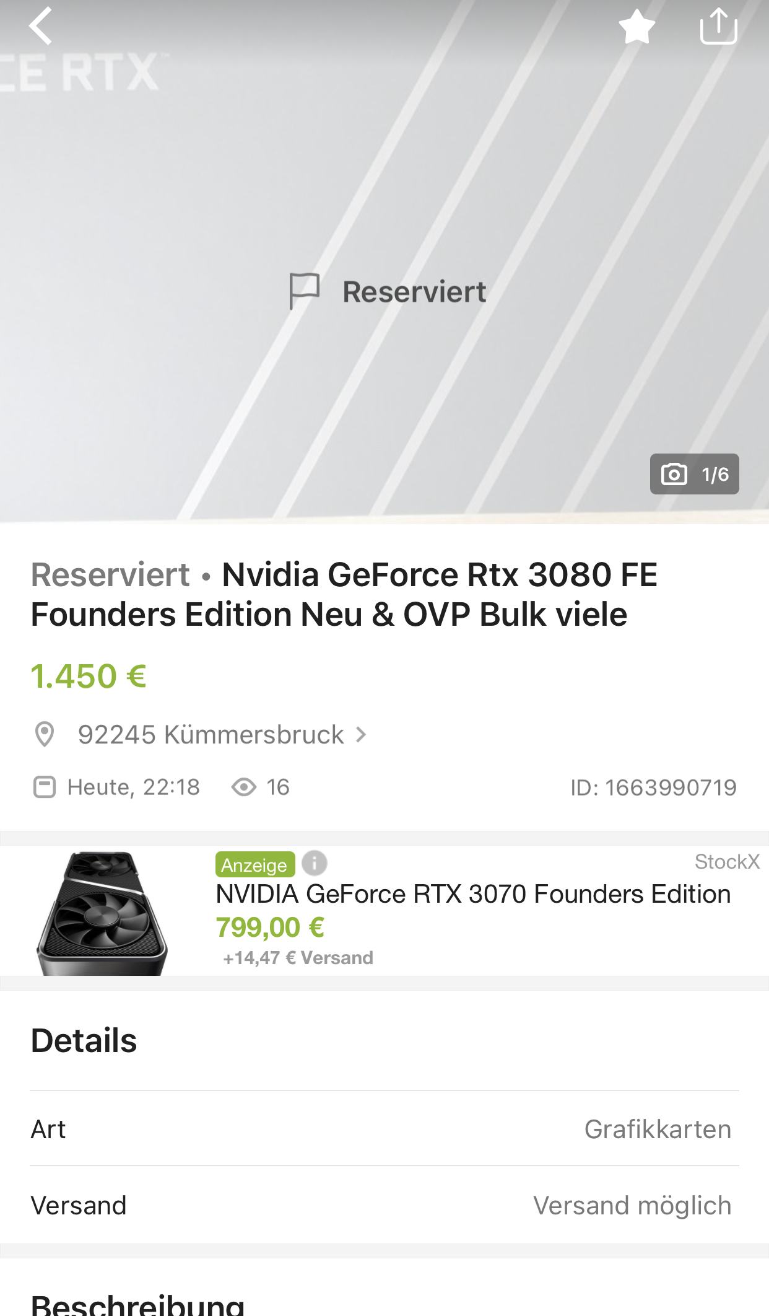Screen dimensions: 769x1316
Task: Tap the views eye icon
Action: point(243,787)
